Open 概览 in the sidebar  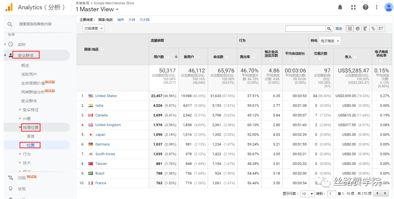click(25, 65)
